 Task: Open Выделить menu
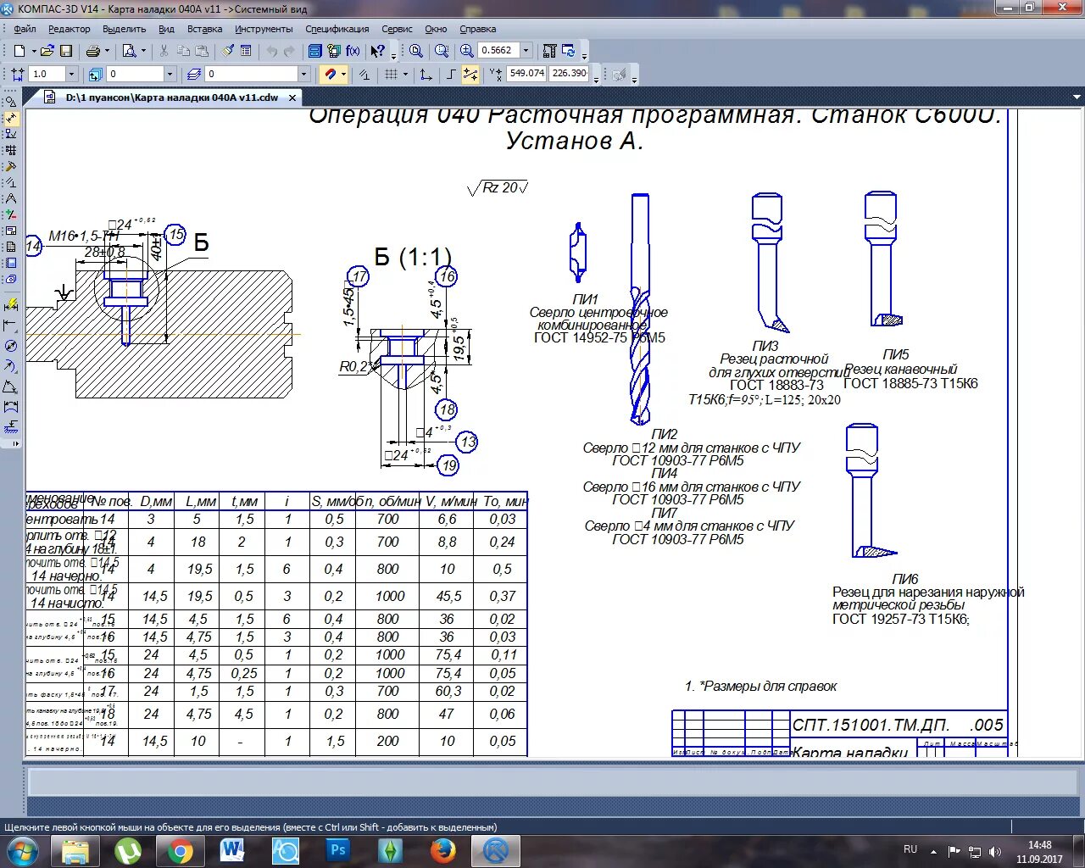pos(124,29)
